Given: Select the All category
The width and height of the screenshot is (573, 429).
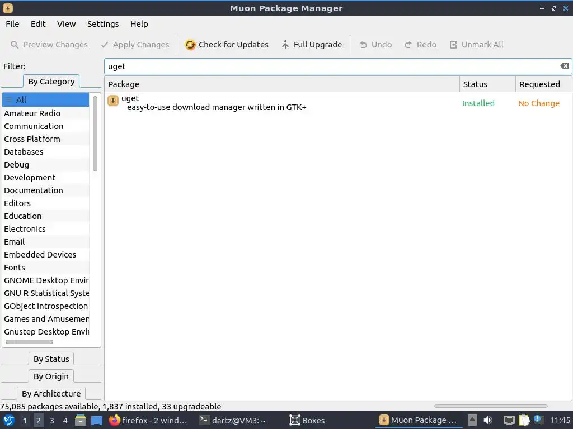Looking at the screenshot, I should [45, 99].
